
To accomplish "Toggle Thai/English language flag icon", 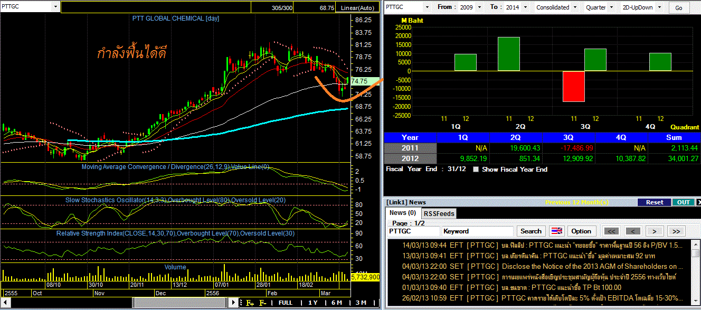I will [557, 231].
